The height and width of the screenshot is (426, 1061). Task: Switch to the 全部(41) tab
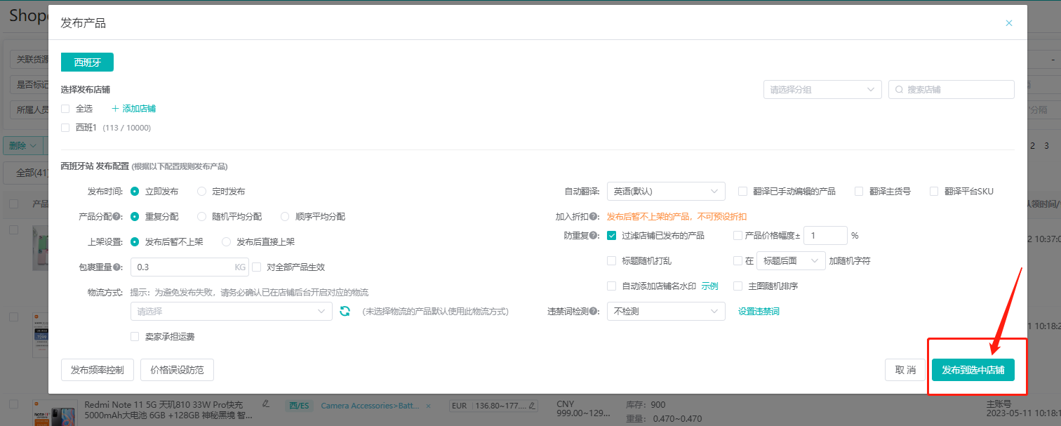pos(28,173)
